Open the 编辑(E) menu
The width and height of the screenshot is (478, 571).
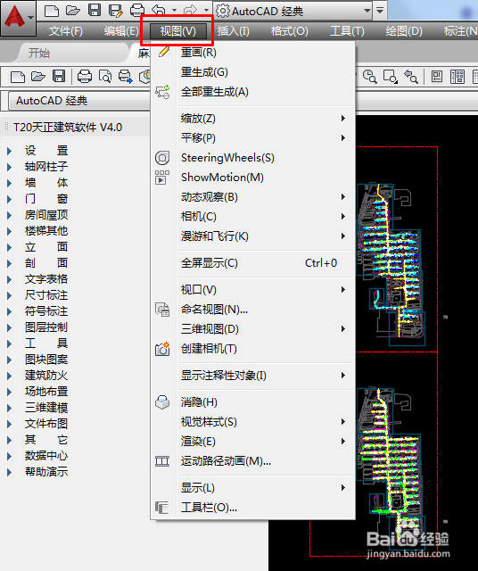121,31
